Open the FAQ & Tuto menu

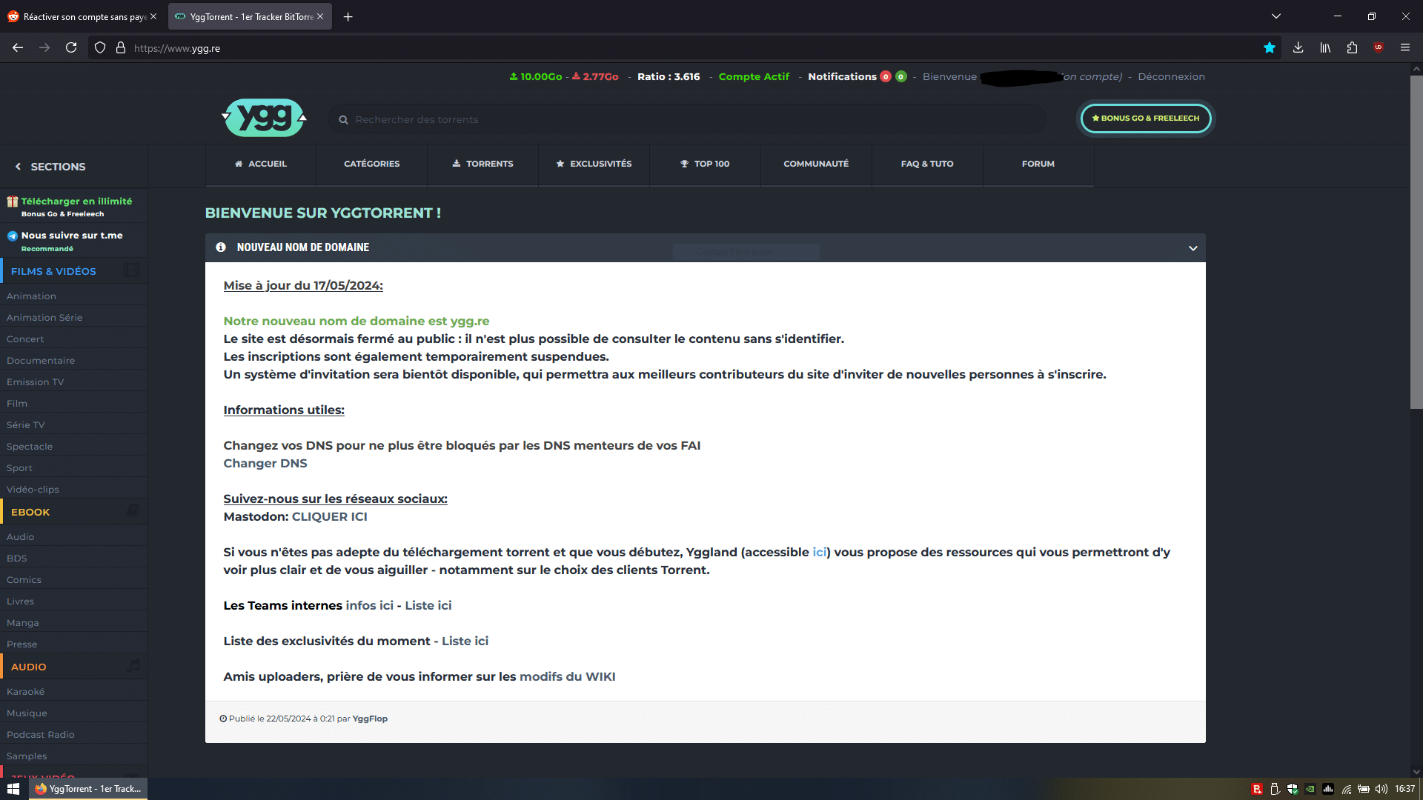coord(927,164)
